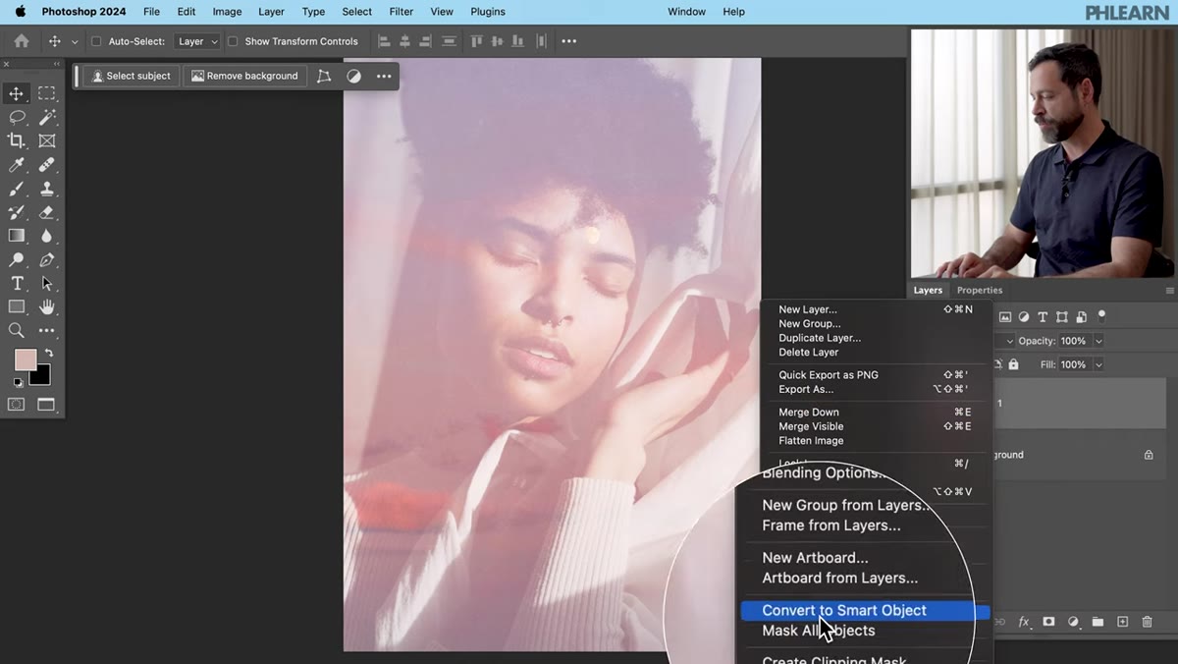Open options bar more-options three dots
The image size is (1178, 664).
point(569,41)
